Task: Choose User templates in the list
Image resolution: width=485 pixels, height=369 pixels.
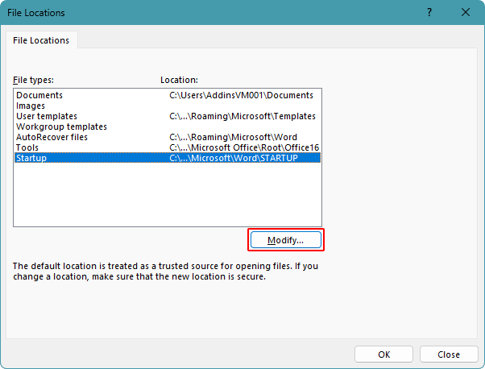Action: (x=47, y=116)
